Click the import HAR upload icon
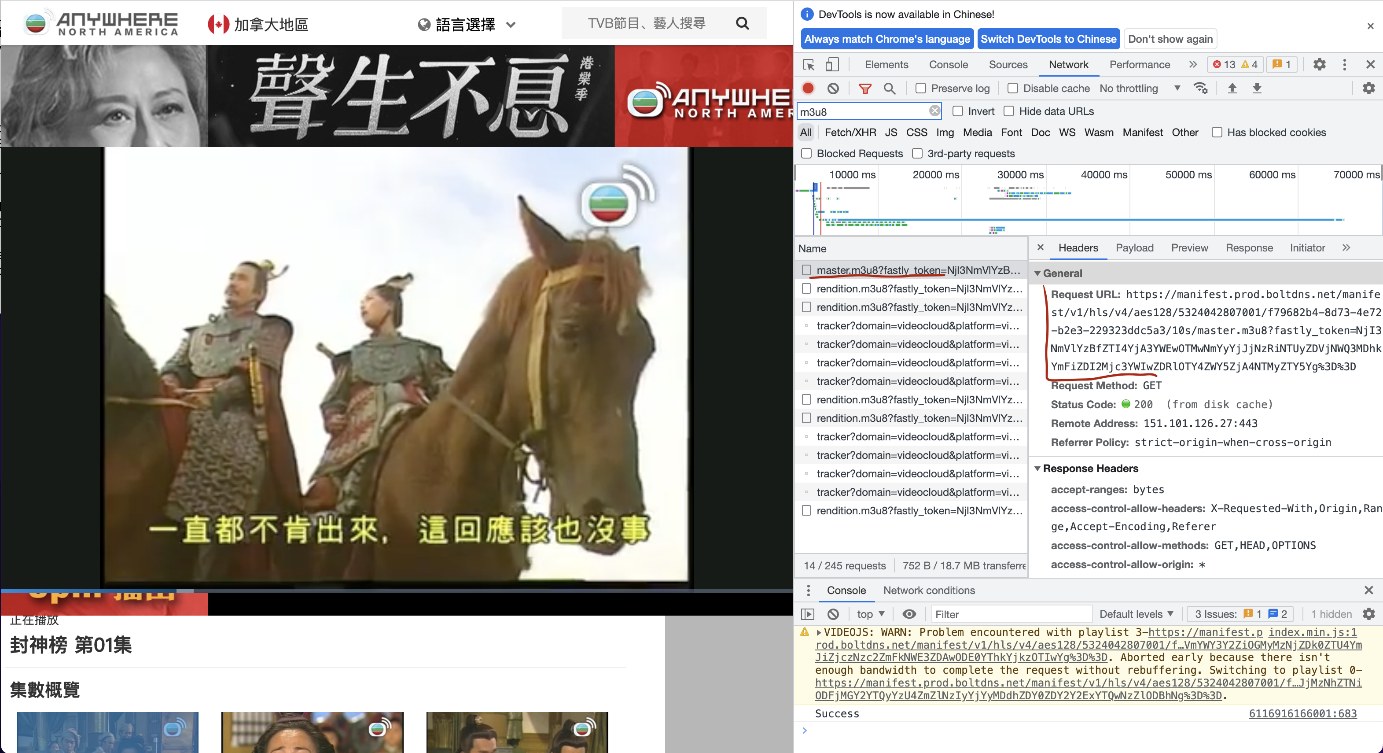The height and width of the screenshot is (753, 1383). (x=1232, y=88)
